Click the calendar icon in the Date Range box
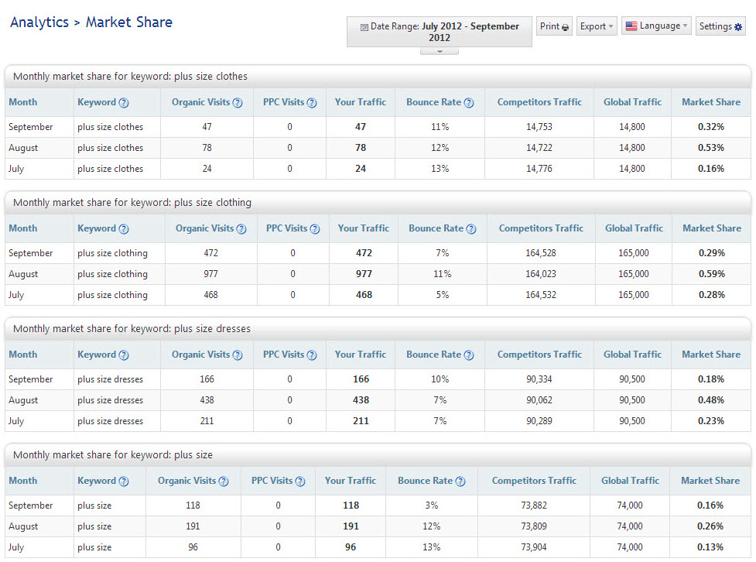 (x=364, y=27)
